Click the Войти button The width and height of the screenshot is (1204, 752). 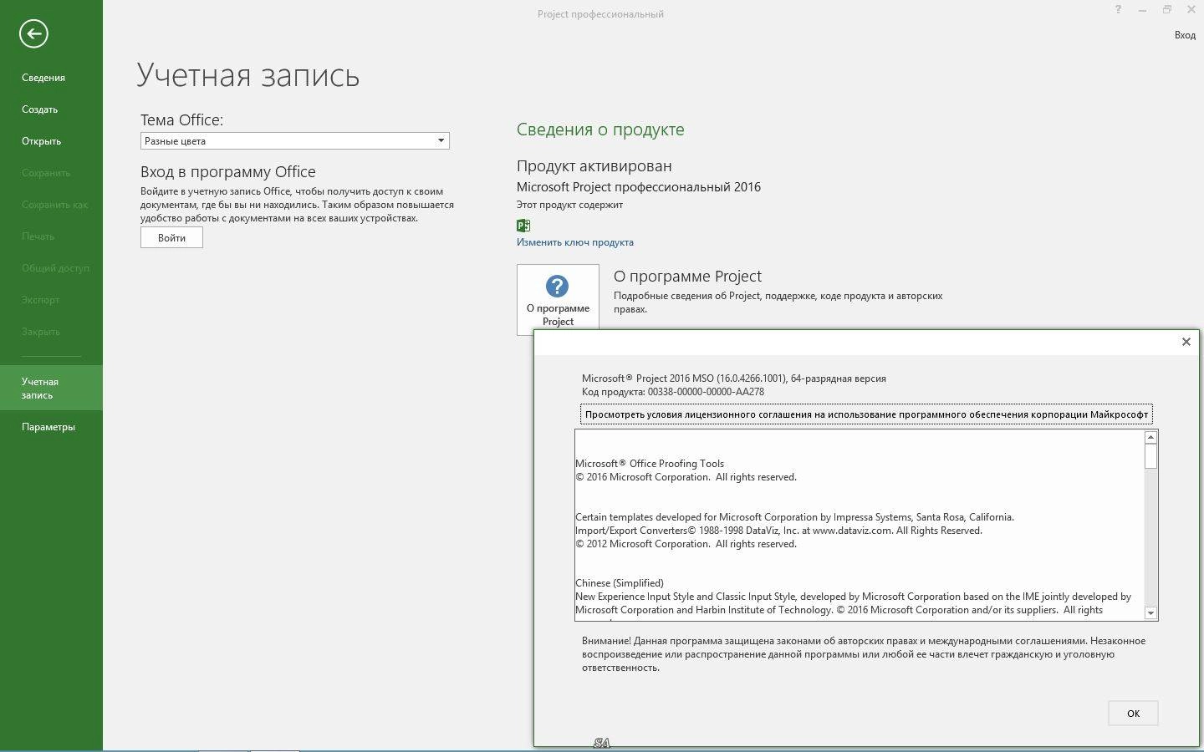tap(171, 237)
